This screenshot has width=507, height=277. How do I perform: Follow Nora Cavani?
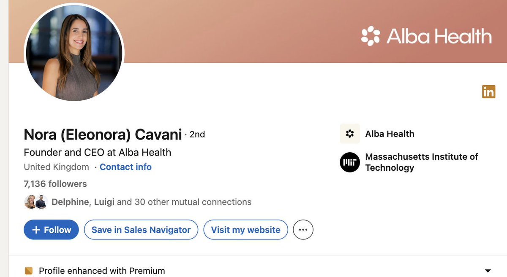(51, 230)
